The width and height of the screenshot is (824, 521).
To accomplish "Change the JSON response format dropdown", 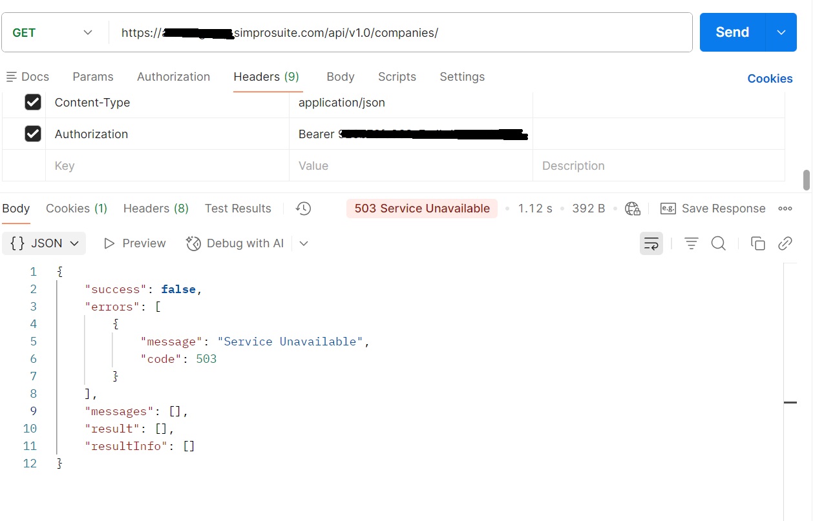I will point(44,243).
